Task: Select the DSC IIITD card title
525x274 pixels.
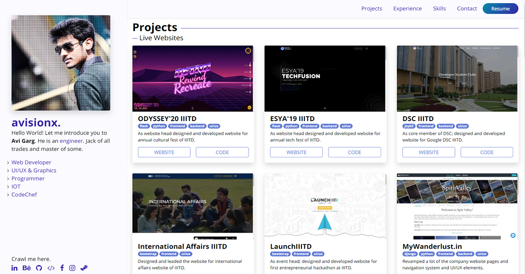Action: [418, 118]
